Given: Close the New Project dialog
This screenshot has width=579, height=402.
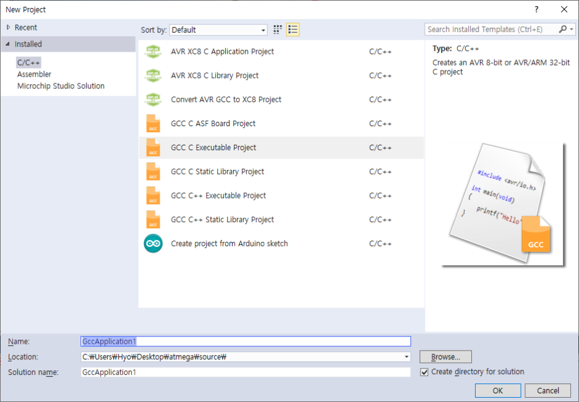Looking at the screenshot, I should [564, 10].
